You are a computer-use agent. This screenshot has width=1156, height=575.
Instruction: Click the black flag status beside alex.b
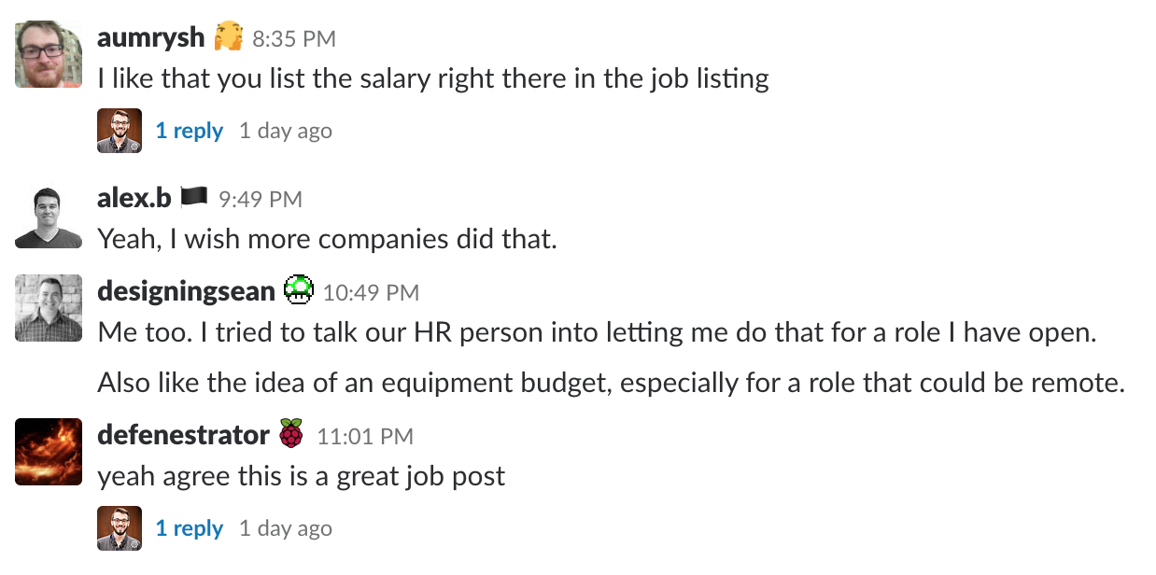pos(194,197)
